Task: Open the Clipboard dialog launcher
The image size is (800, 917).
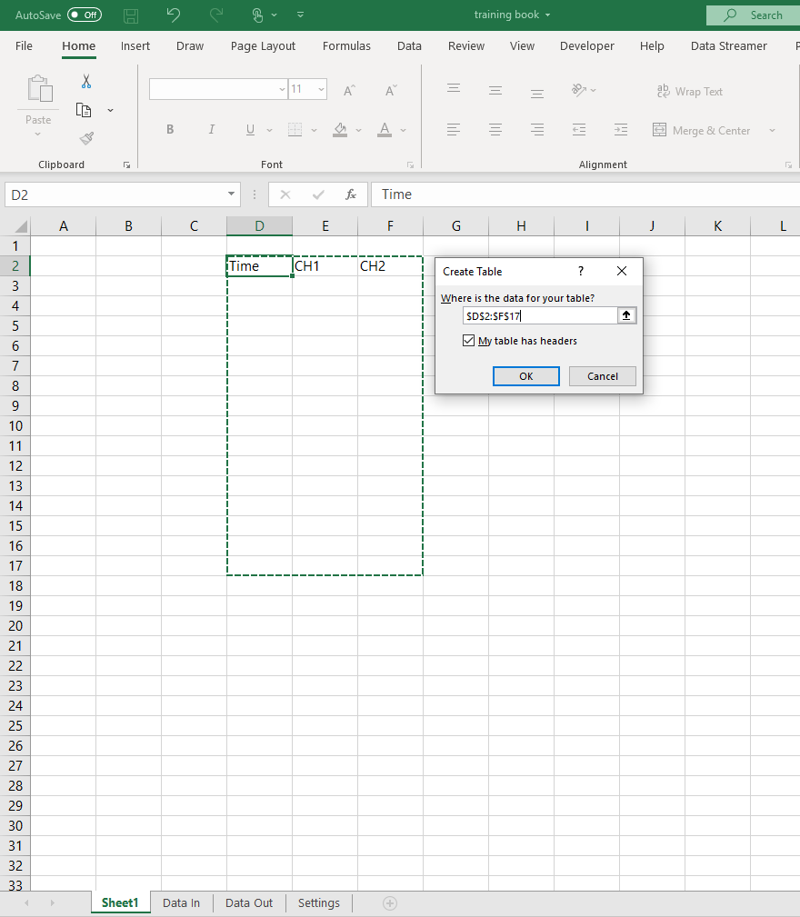Action: 126,164
